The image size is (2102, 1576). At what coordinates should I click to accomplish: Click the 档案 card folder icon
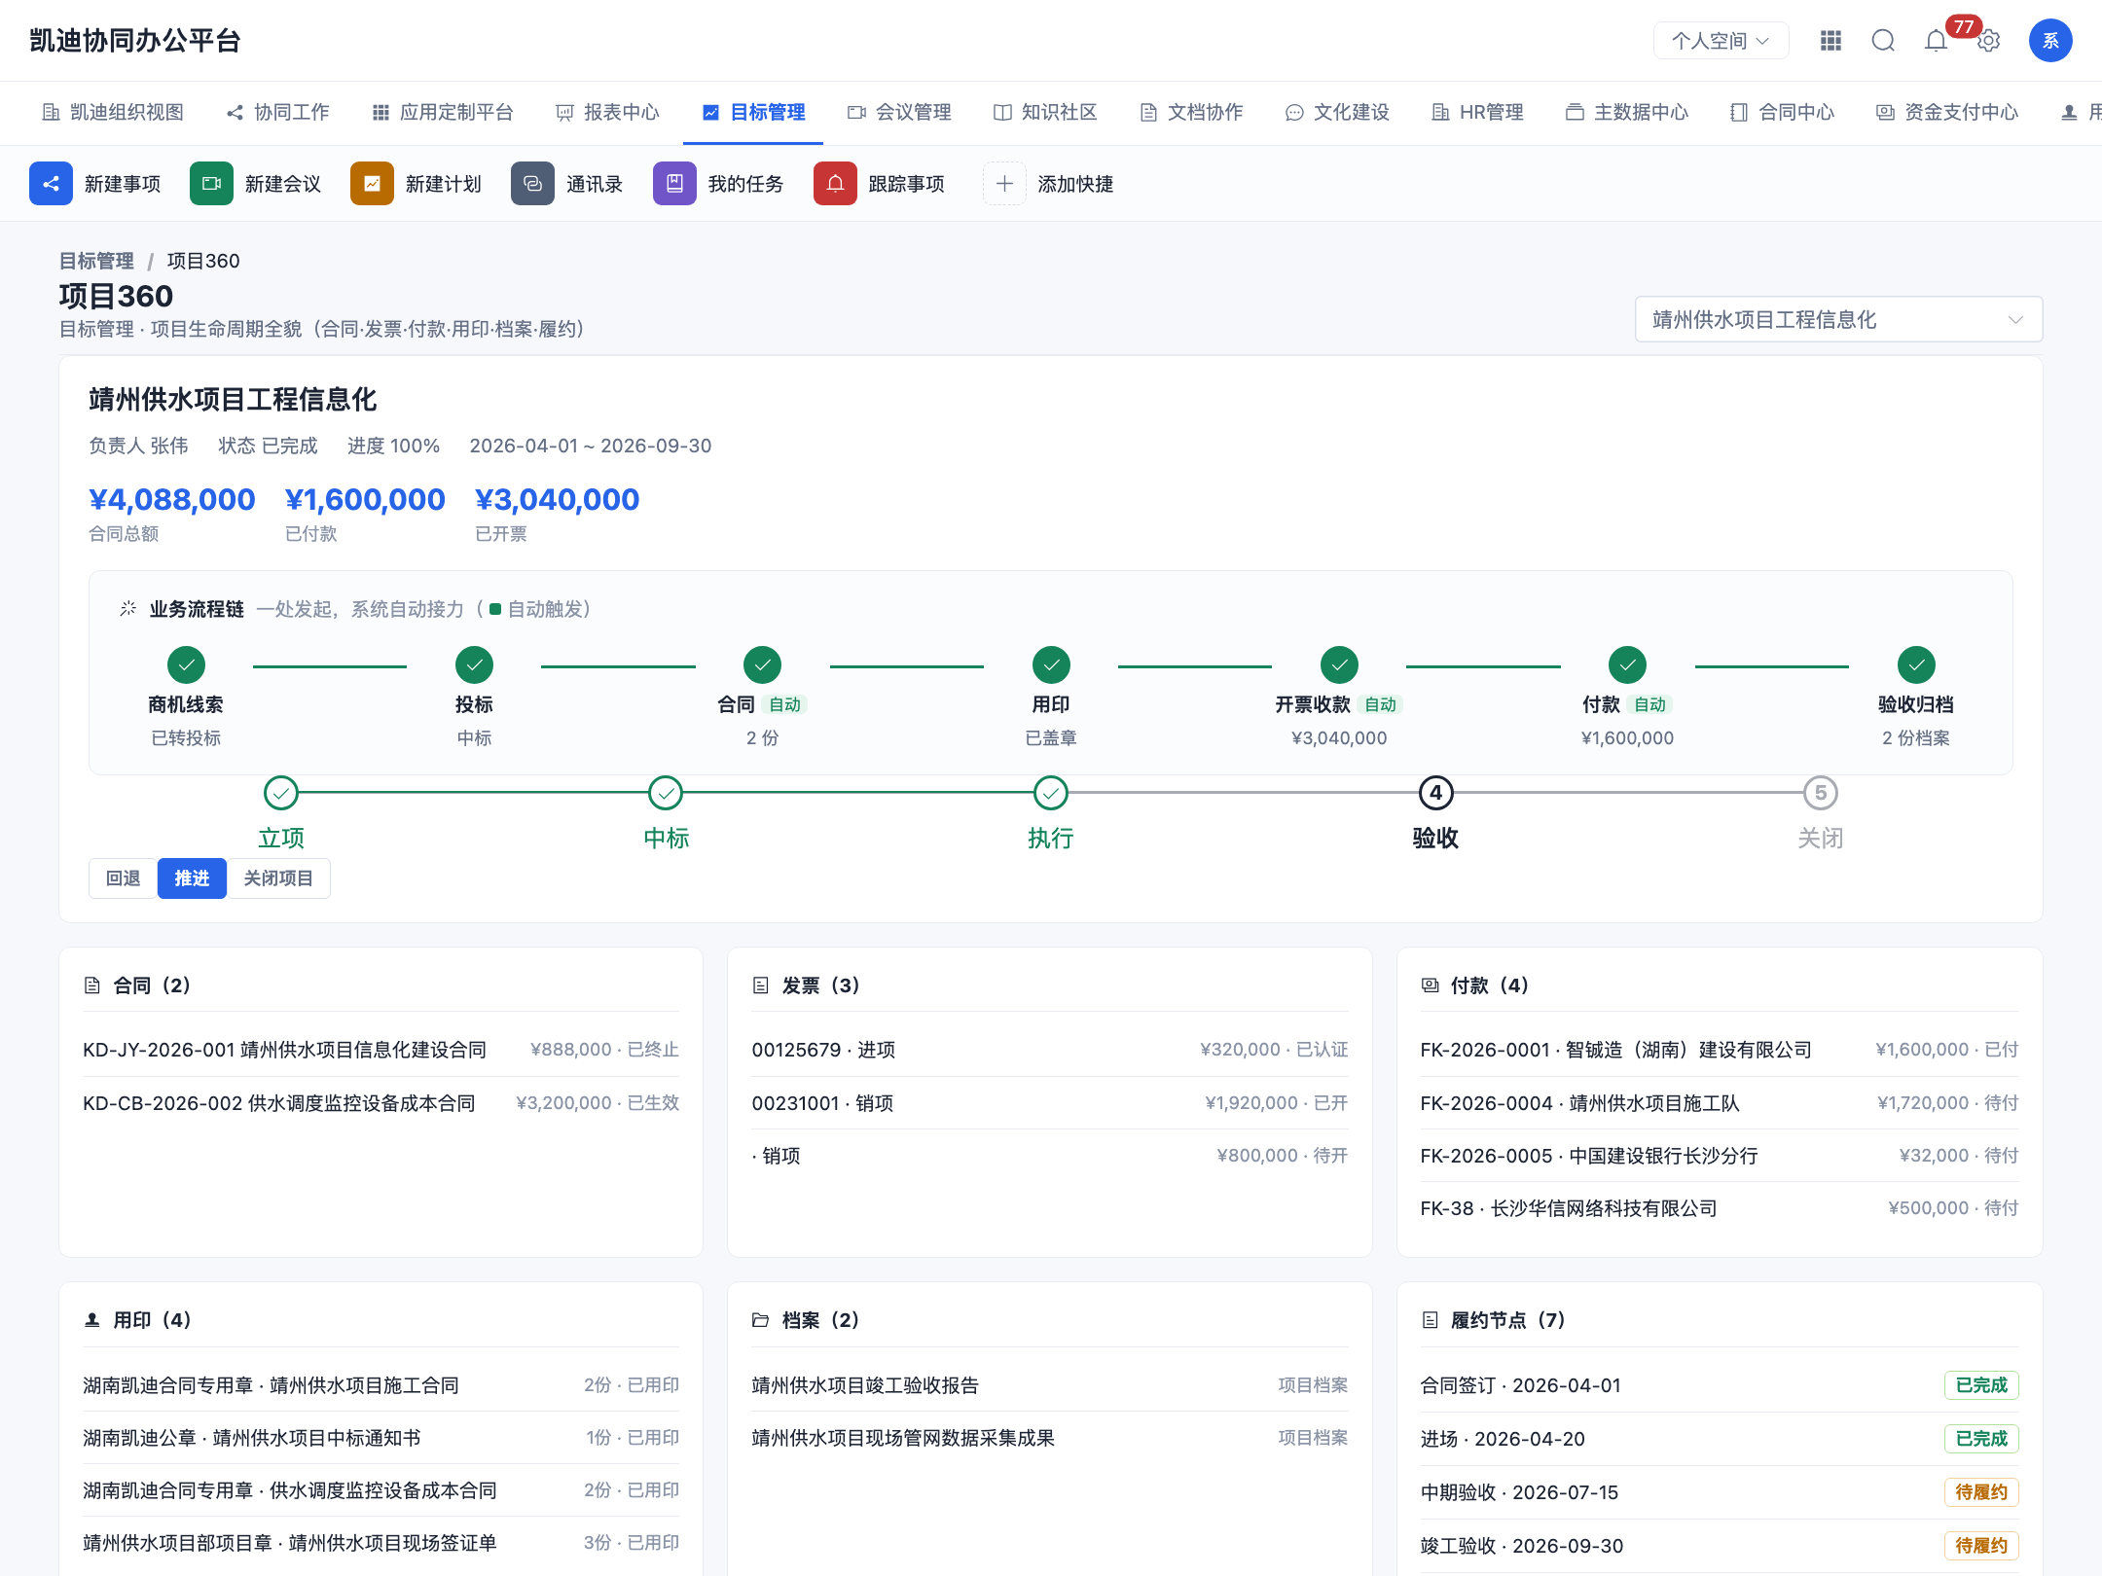pos(761,1320)
